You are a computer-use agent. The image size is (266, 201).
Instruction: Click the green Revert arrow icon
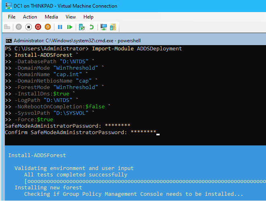(91, 27)
